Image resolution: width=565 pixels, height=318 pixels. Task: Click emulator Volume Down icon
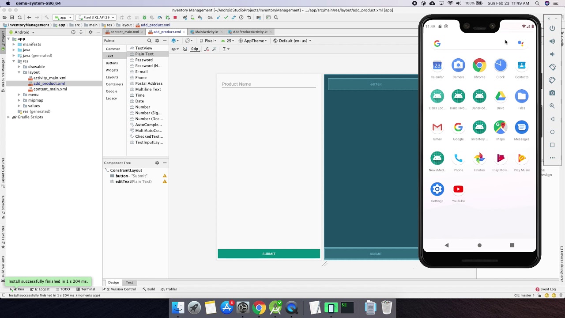coord(552,54)
